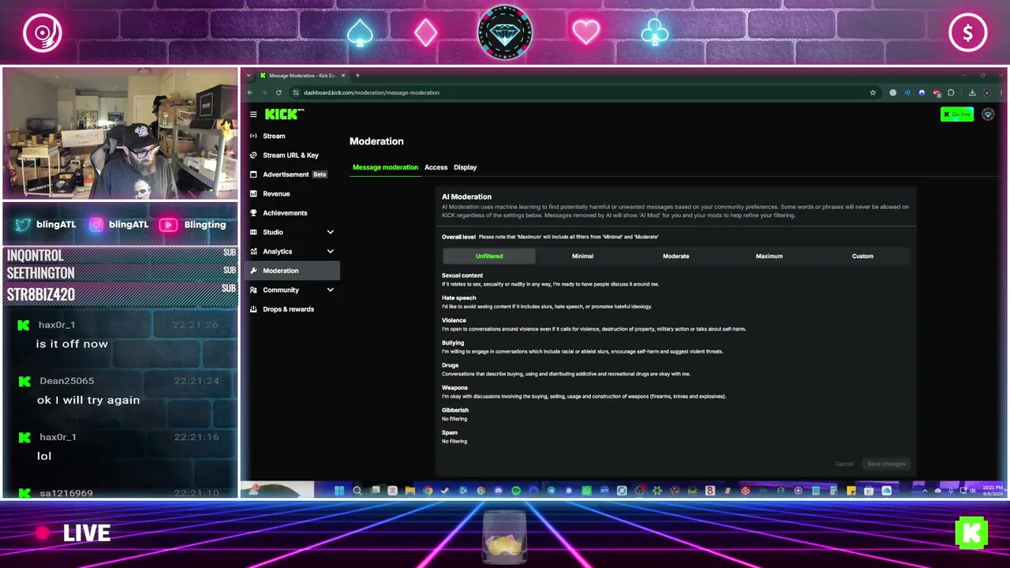Open Discord from the taskbar
1010x568 pixels.
click(x=498, y=491)
